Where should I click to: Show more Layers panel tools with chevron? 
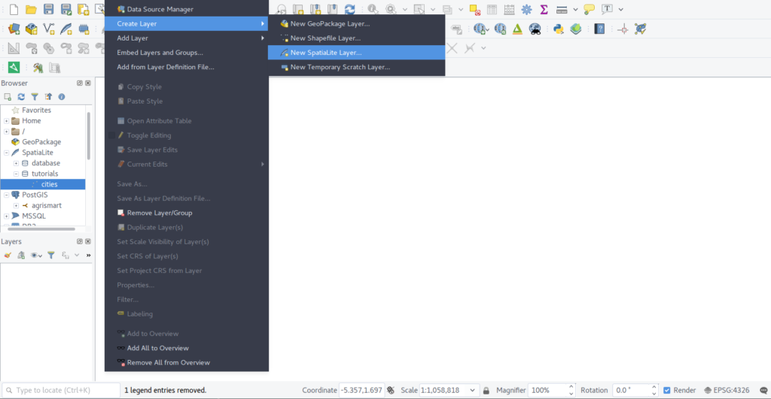click(x=89, y=255)
